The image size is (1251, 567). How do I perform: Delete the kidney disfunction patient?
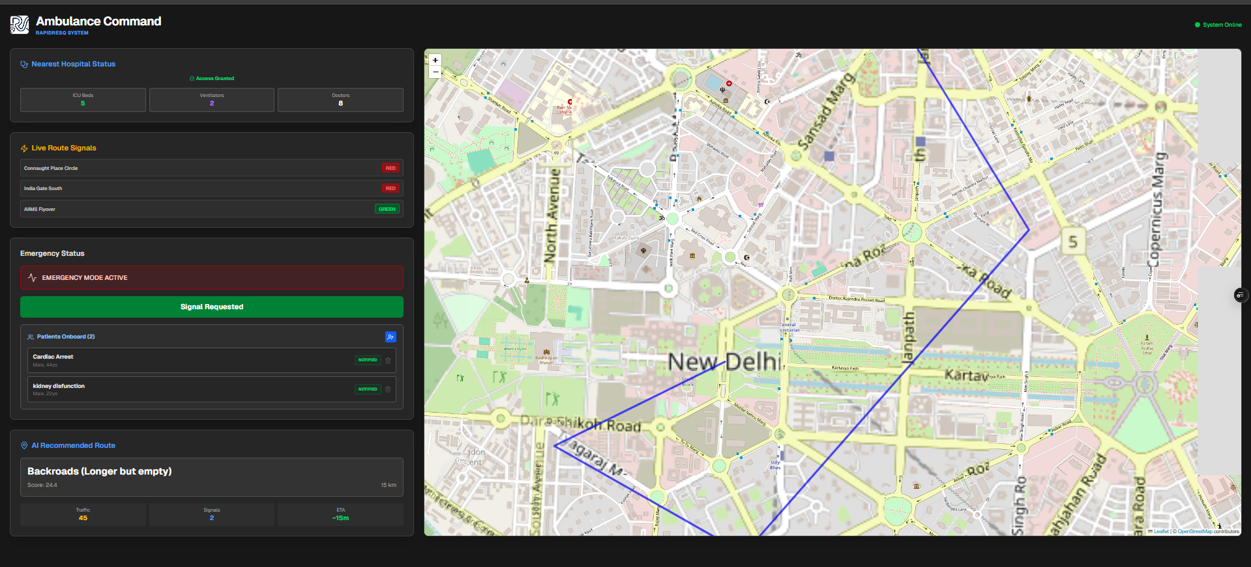[388, 389]
